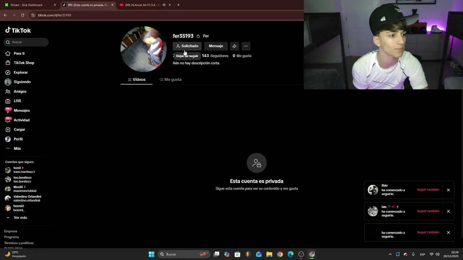Open followed account teo.benitezz

point(22,179)
